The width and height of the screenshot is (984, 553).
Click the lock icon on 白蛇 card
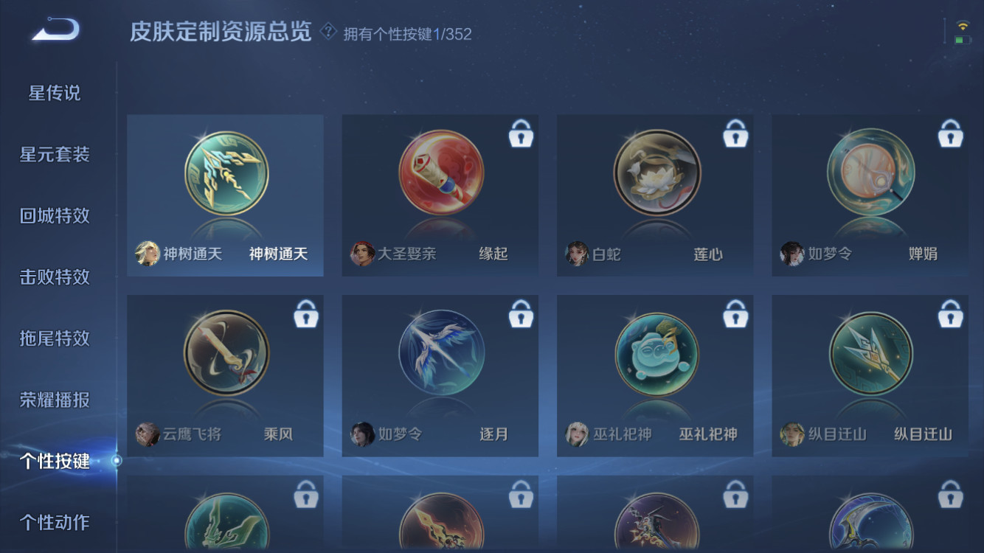pos(735,133)
